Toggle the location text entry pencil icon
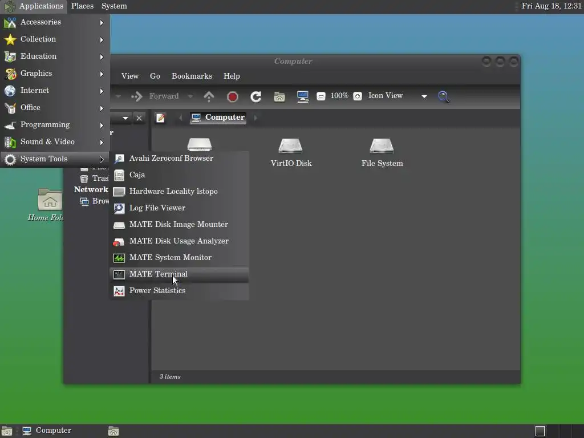 point(160,118)
